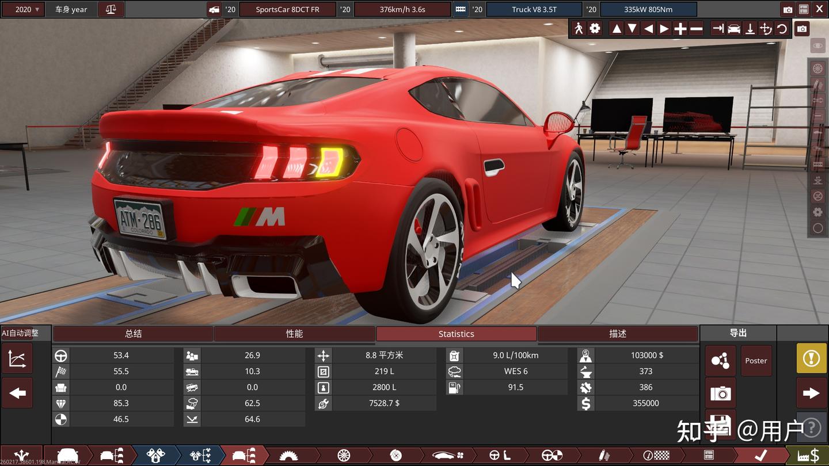Viewport: 829px width, 466px height.
Task: Click the photo mode camera below the X
Action: point(802,29)
